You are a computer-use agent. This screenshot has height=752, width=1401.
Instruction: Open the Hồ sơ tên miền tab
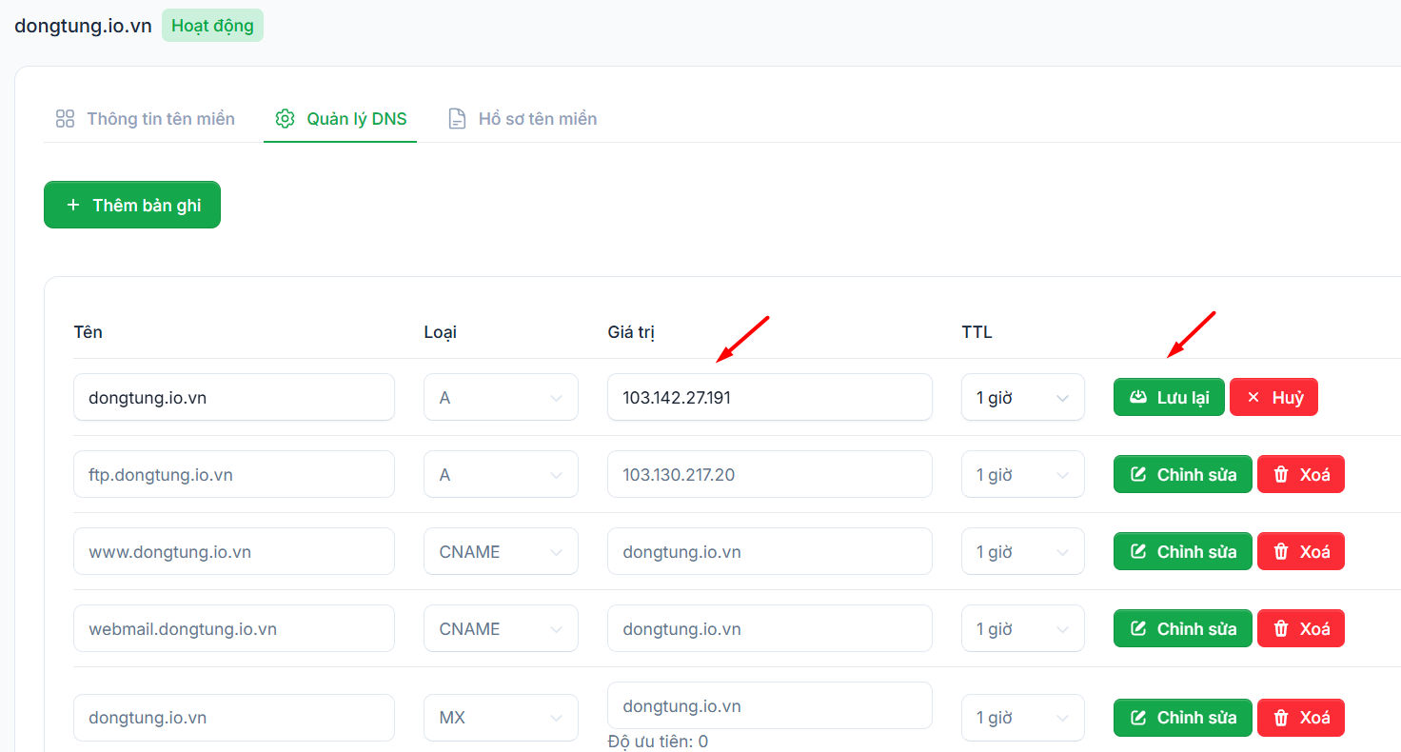pos(523,119)
